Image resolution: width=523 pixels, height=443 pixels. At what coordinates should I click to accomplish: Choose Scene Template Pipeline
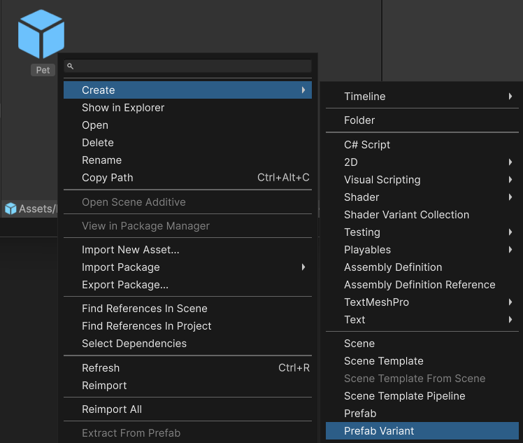[422, 396]
